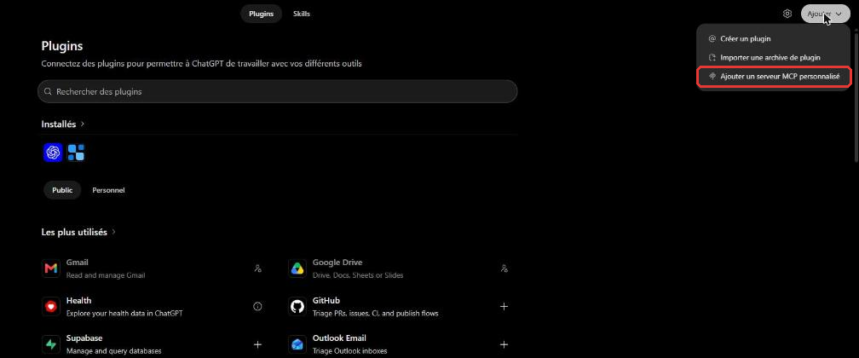Select the Public filter

pos(62,190)
